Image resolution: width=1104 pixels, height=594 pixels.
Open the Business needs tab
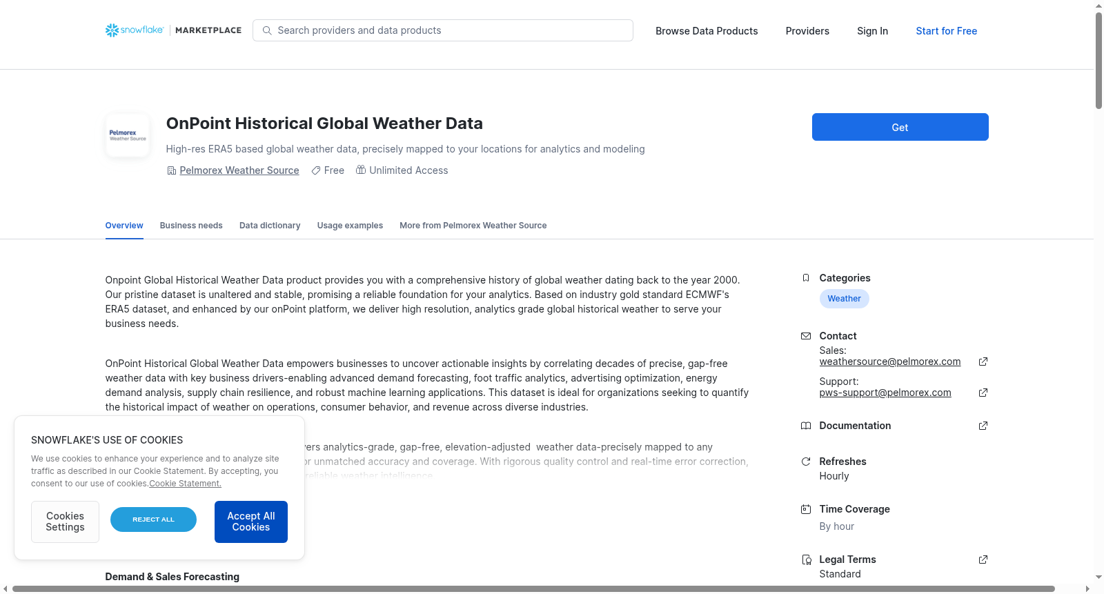(x=191, y=226)
